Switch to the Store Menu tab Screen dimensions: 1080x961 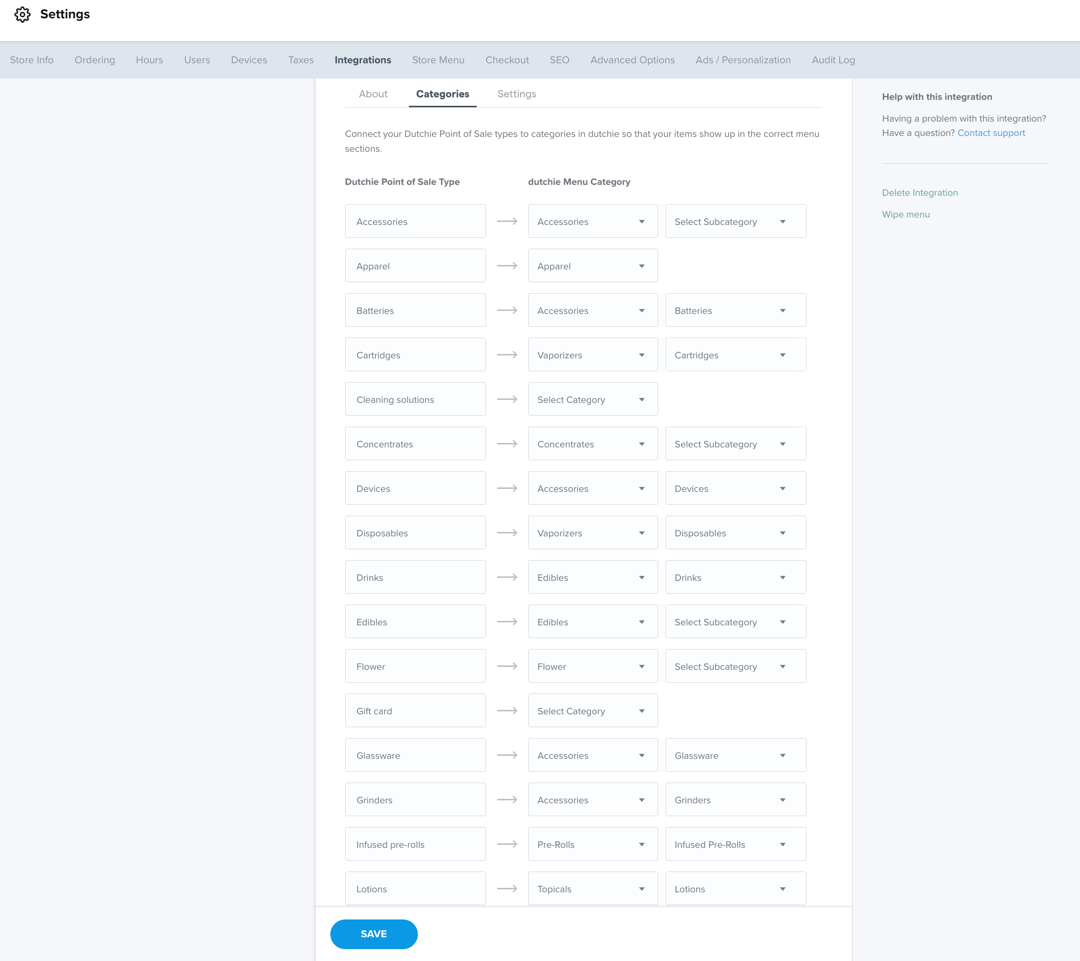[438, 60]
